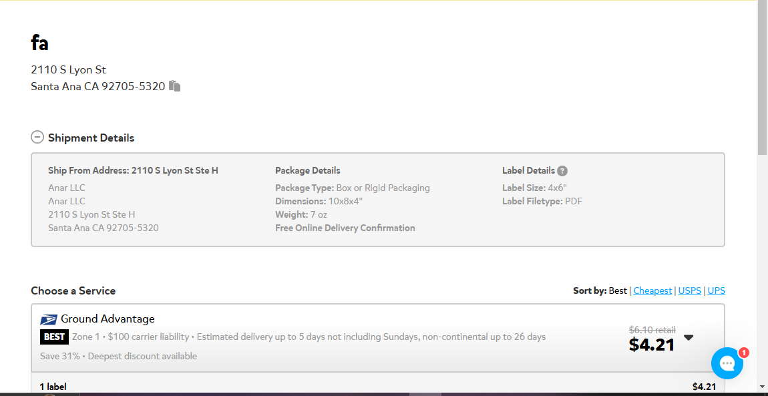Select the Ground Advantage service title
This screenshot has height=396, width=768.
click(108, 319)
